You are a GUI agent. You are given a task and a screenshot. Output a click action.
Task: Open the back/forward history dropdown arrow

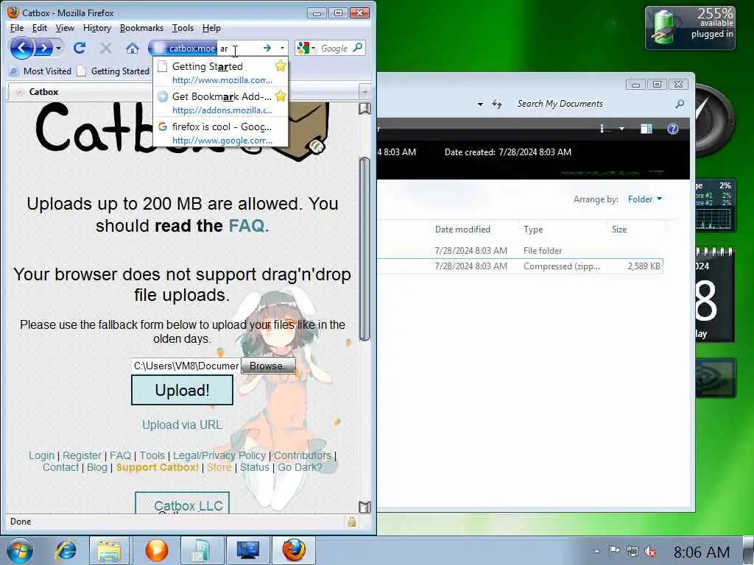pyautogui.click(x=59, y=48)
